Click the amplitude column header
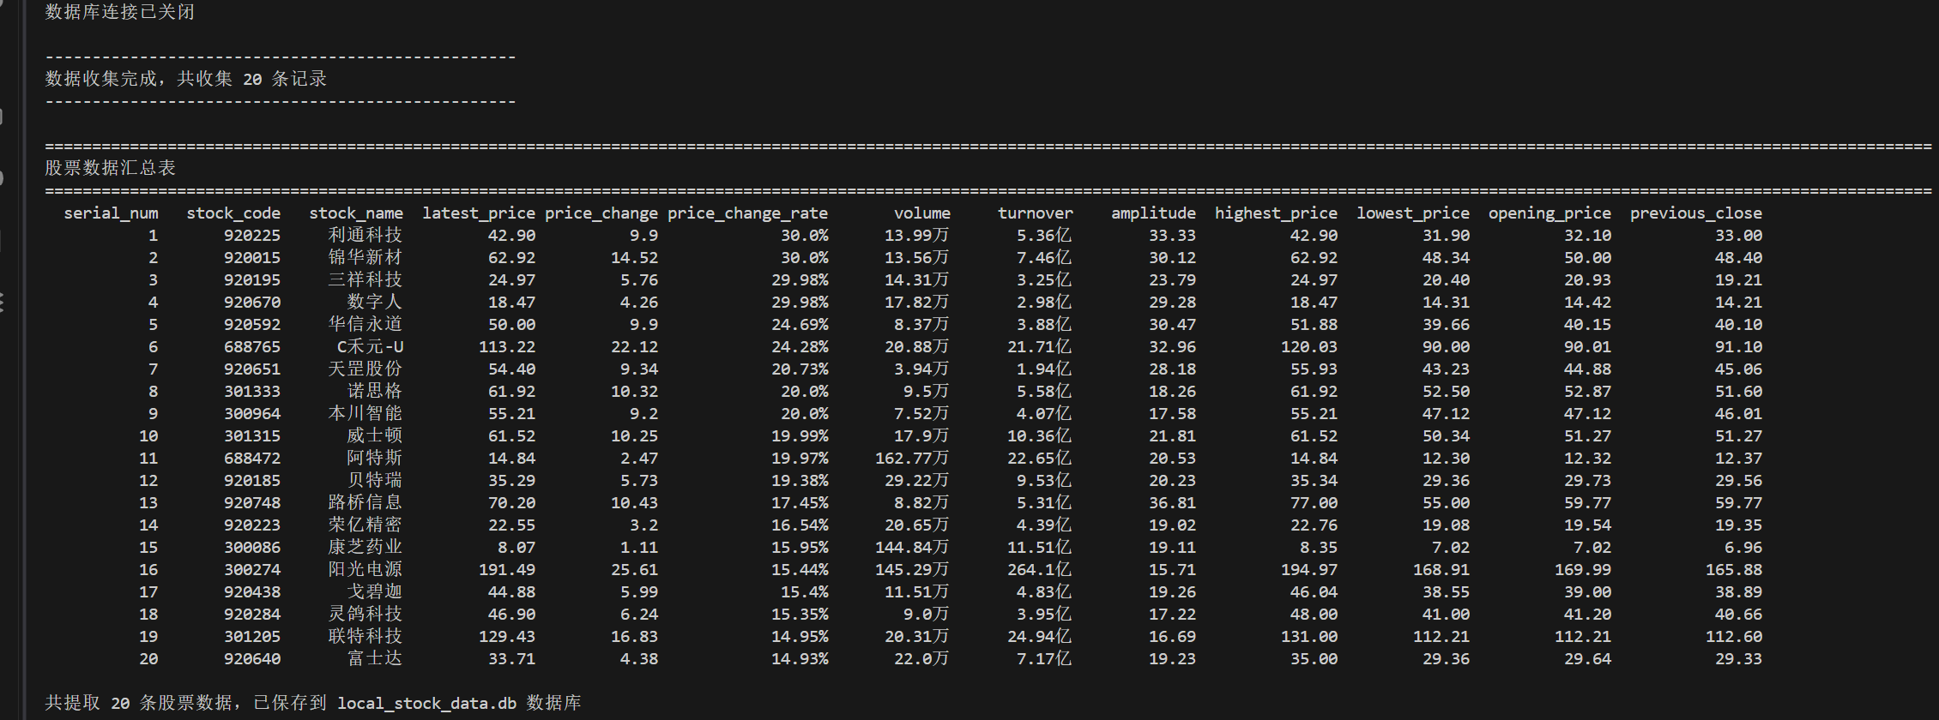 1153,213
